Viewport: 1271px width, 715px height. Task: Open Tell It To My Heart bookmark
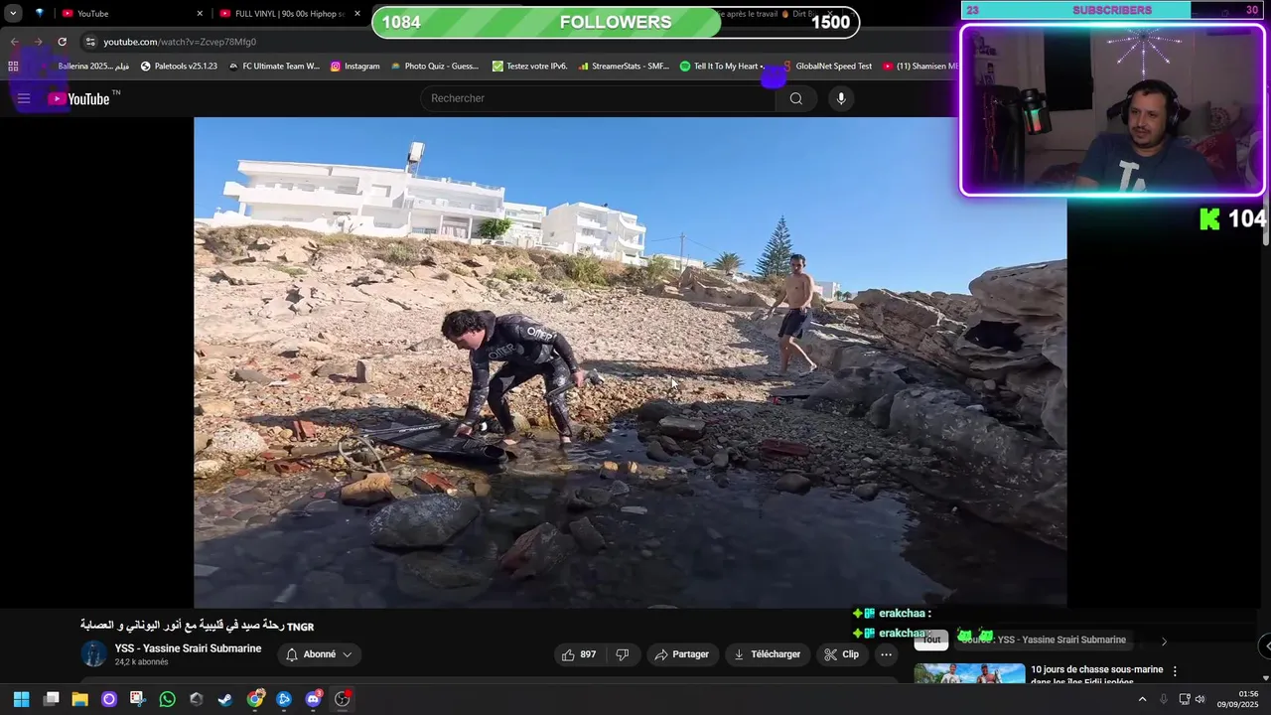point(722,67)
